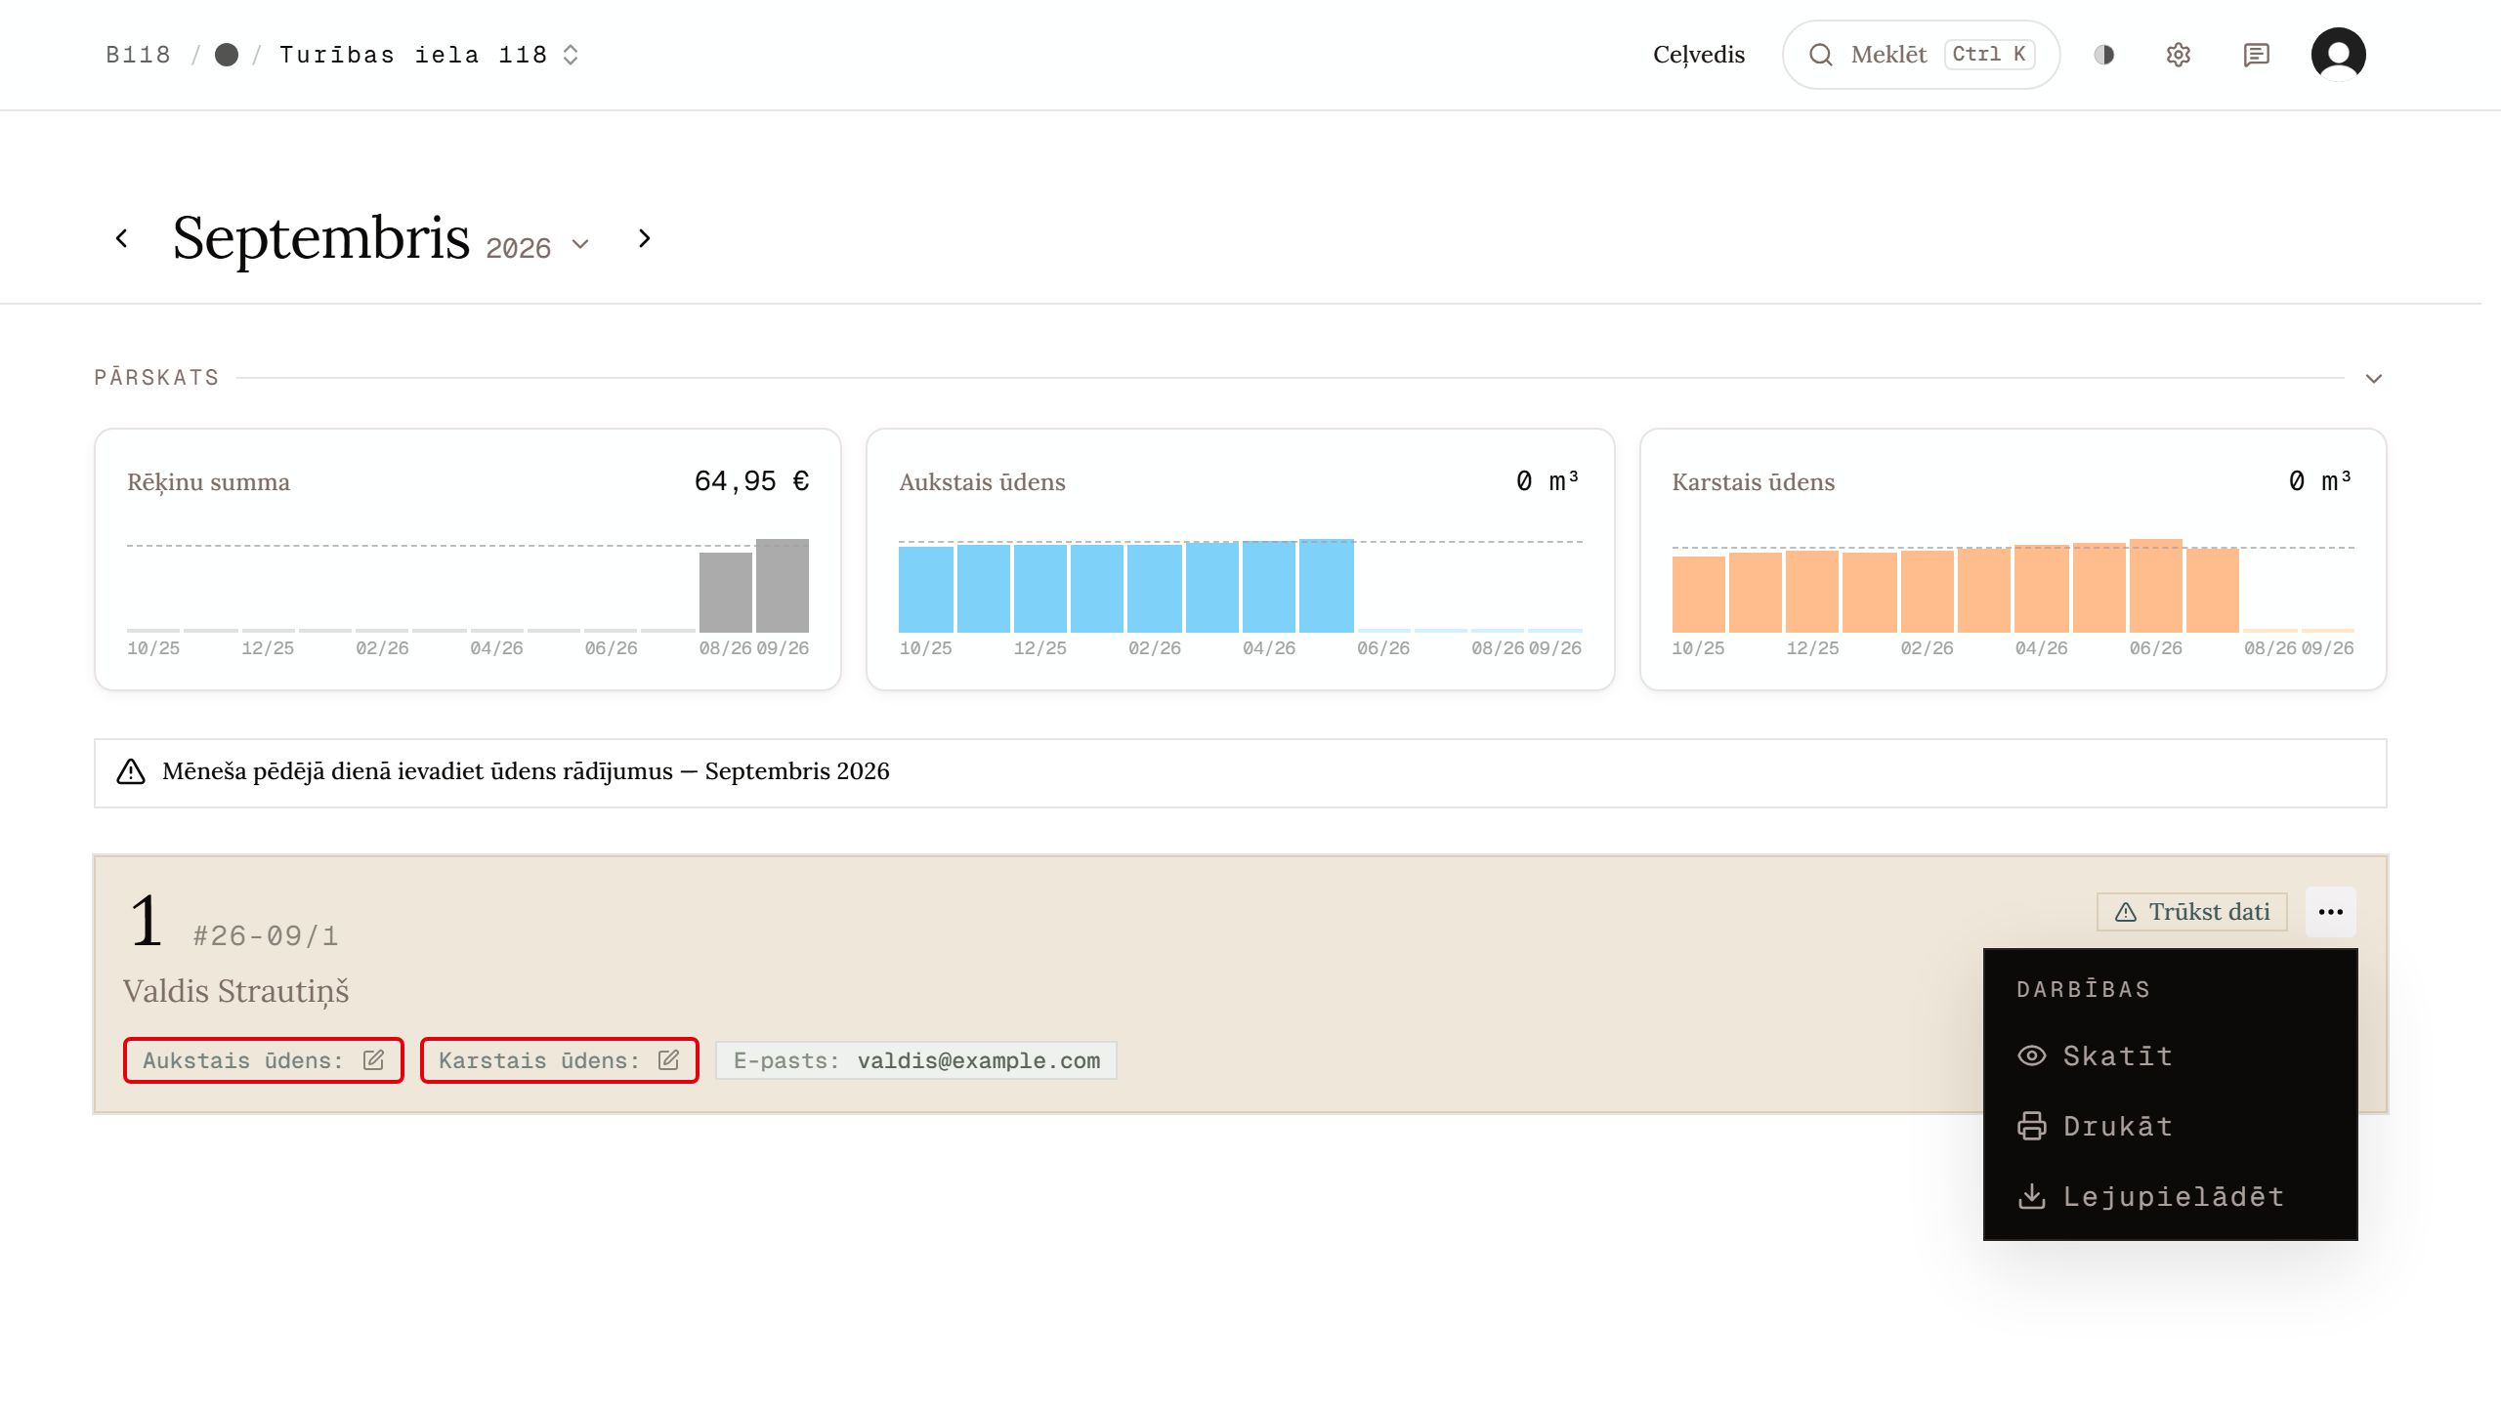Select Drukāt from actions menu
Viewport: 2501px width, 1406px height.
[x=2171, y=1127]
